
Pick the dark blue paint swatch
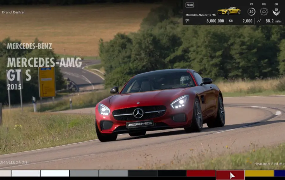(x=279, y=173)
